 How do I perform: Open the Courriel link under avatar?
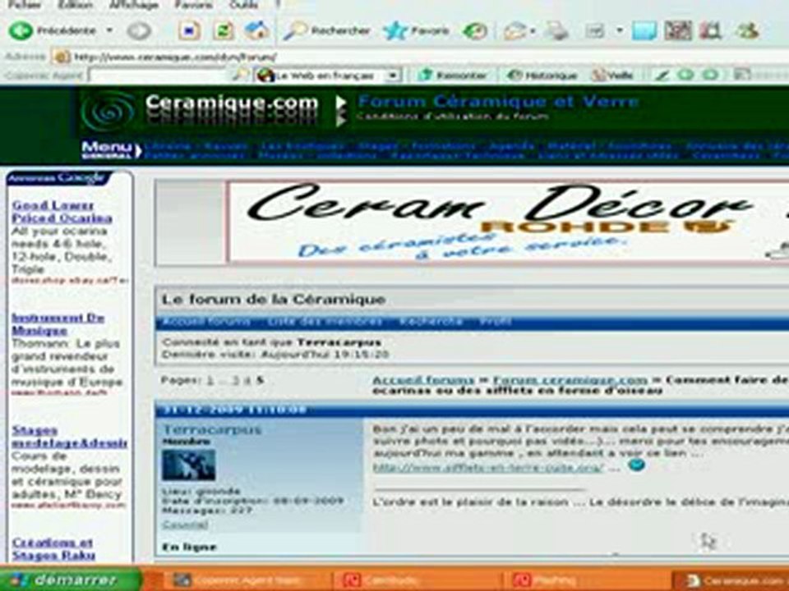[185, 525]
